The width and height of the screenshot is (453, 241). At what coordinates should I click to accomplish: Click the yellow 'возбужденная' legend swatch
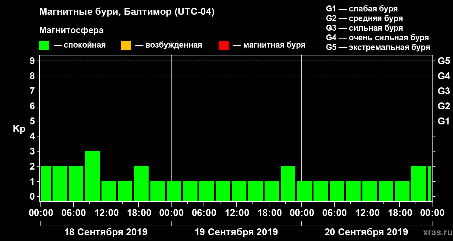point(126,45)
